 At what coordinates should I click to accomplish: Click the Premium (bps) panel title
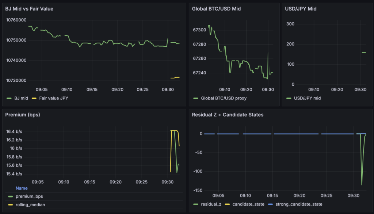(x=23, y=115)
